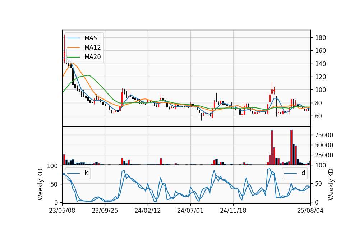
Task: Click the 50000 volume axis tick
Action: (x=324, y=145)
